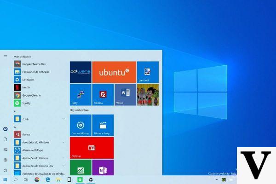276x184 pixels.
Task: Open Assistente de Atualização do Windows
Action: point(39,173)
